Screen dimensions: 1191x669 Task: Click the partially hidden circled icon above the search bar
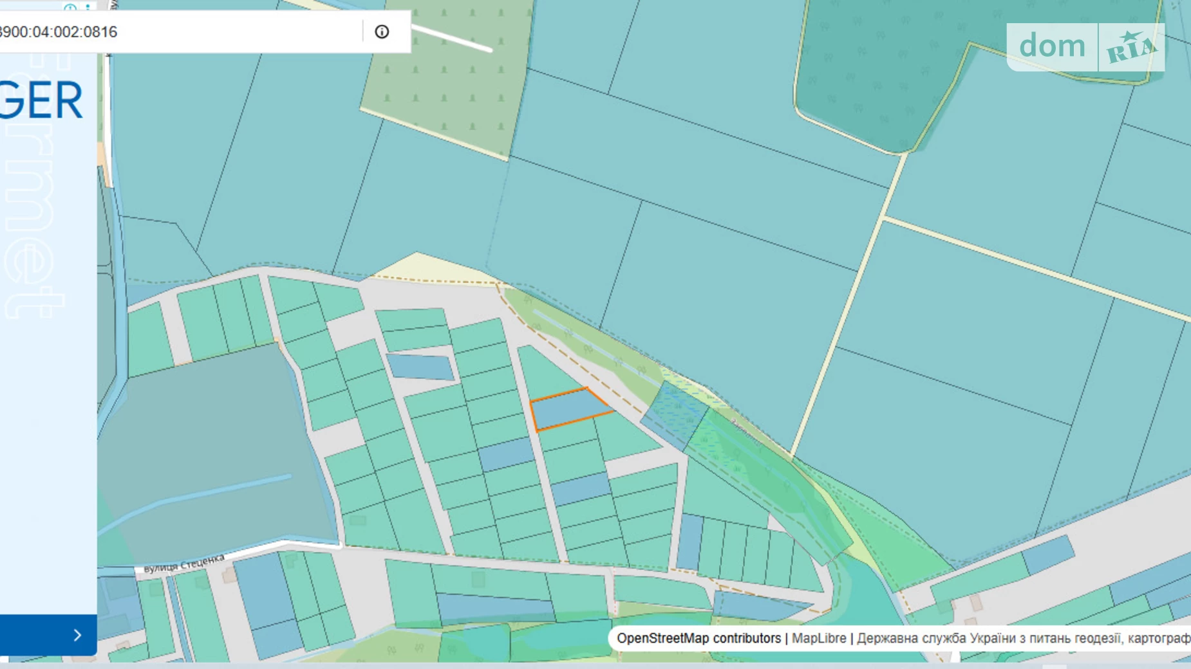pos(70,7)
